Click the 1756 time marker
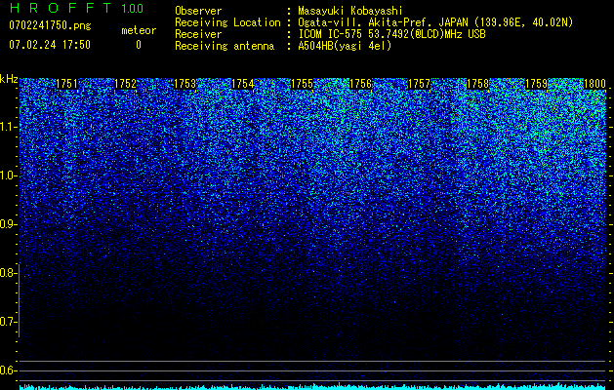The width and height of the screenshot is (614, 390). [x=360, y=84]
